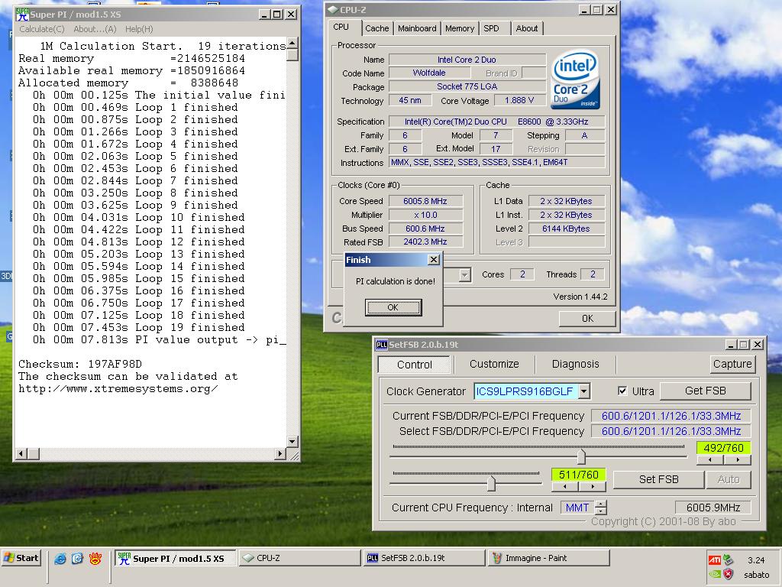
Task: Click the Checksum: 197AF98D line
Action: pyautogui.click(x=80, y=365)
